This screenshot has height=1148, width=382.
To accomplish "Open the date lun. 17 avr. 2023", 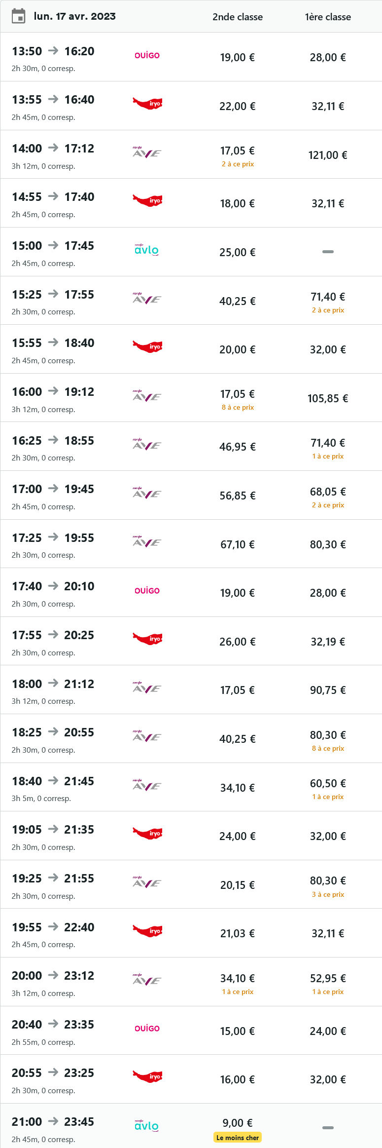I will click(75, 16).
